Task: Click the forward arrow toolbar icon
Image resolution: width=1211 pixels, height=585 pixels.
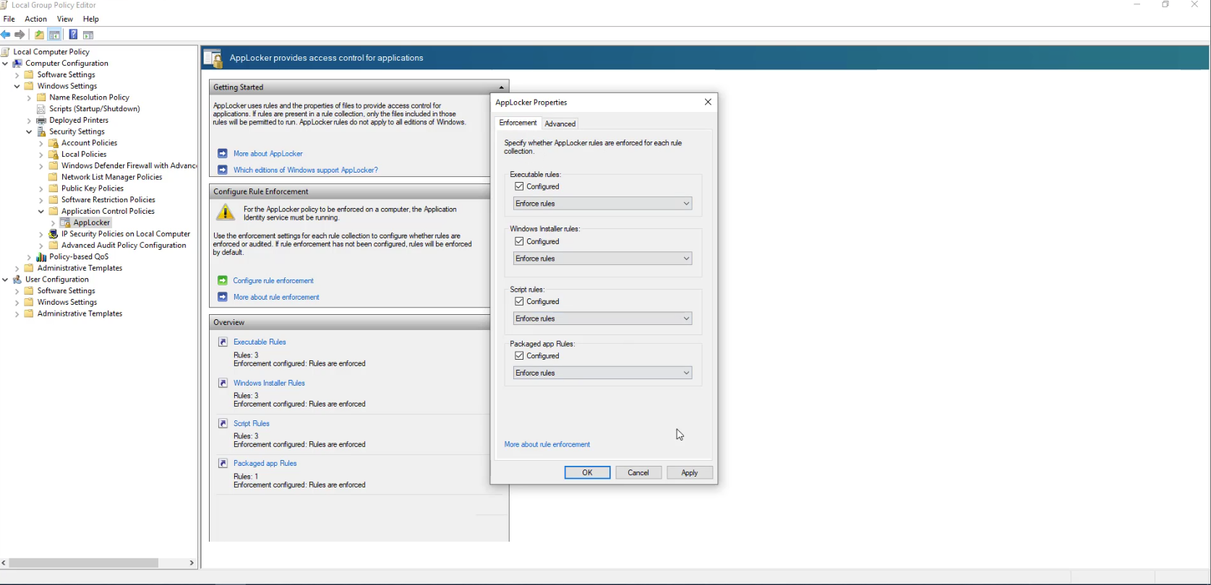Action: pos(20,35)
